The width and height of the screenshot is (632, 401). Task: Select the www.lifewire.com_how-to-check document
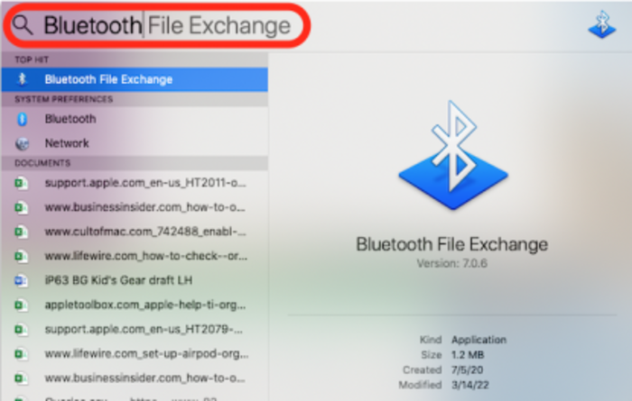pos(135,256)
